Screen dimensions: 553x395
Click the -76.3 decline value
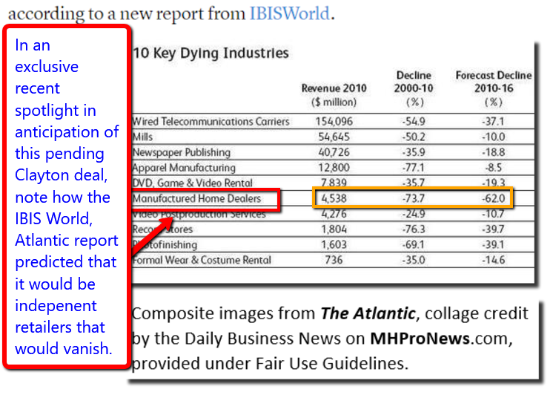(414, 229)
